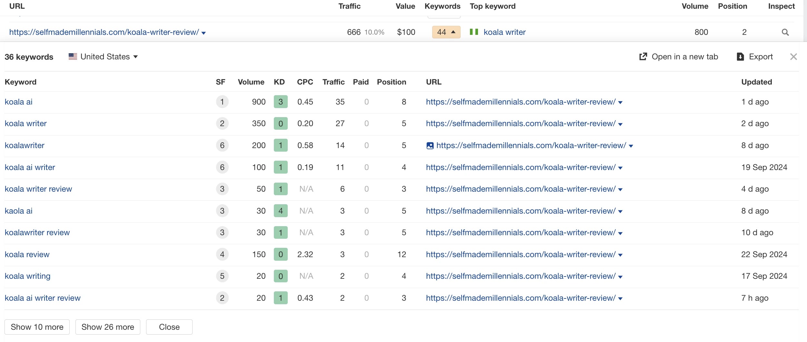This screenshot has height=342, width=807.
Task: Click the Show 10 more button
Action: (x=37, y=327)
